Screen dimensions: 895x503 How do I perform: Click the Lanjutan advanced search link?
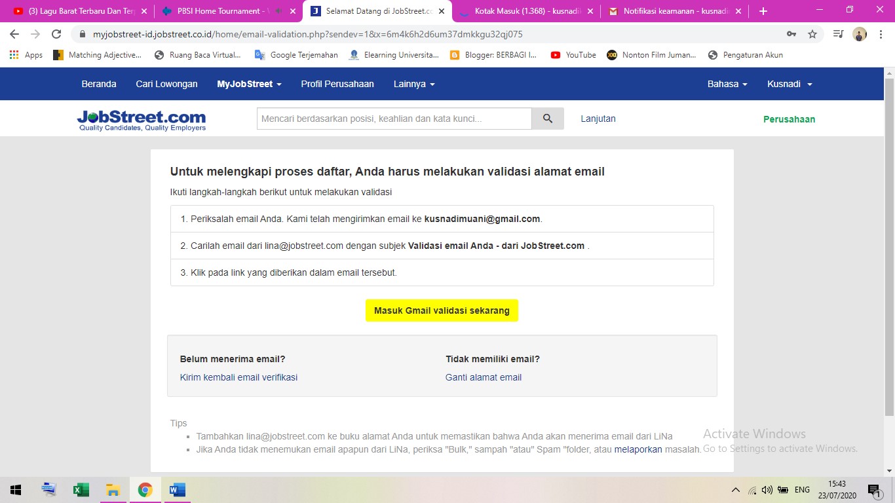598,119
